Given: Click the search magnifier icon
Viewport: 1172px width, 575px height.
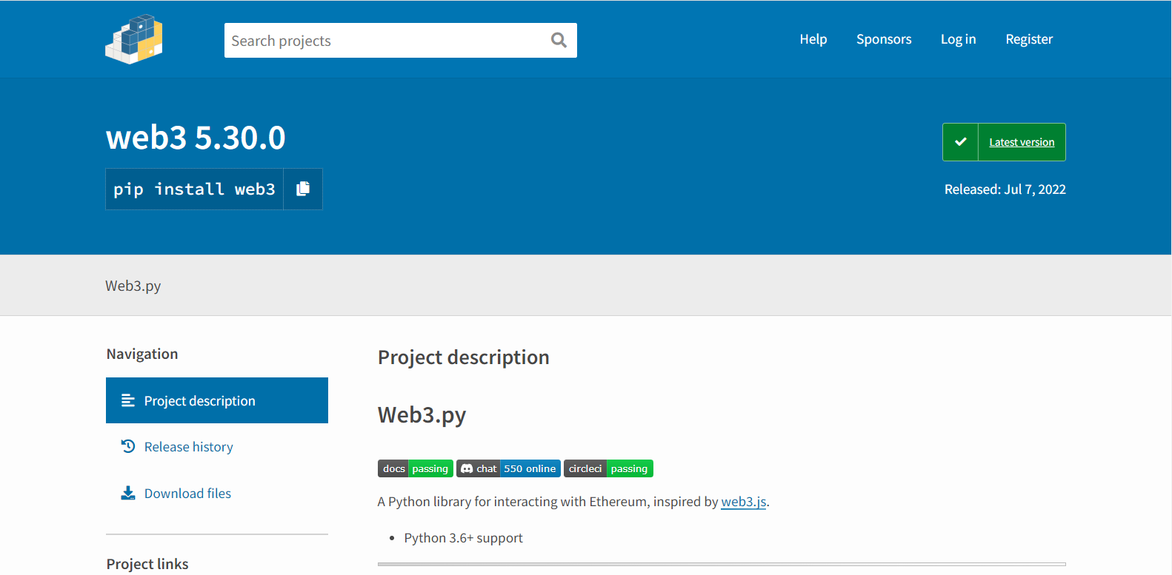Looking at the screenshot, I should pyautogui.click(x=559, y=40).
